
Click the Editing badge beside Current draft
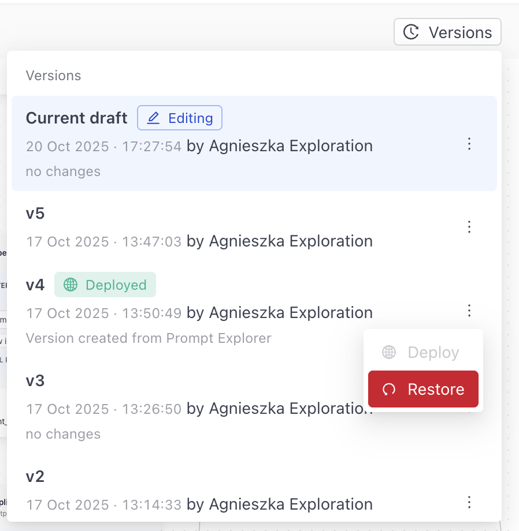tap(180, 118)
